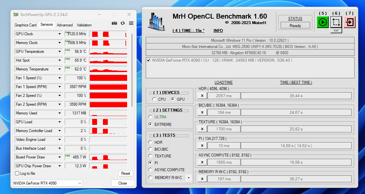Click the HDR time value 35,44 s

click(x=296, y=96)
